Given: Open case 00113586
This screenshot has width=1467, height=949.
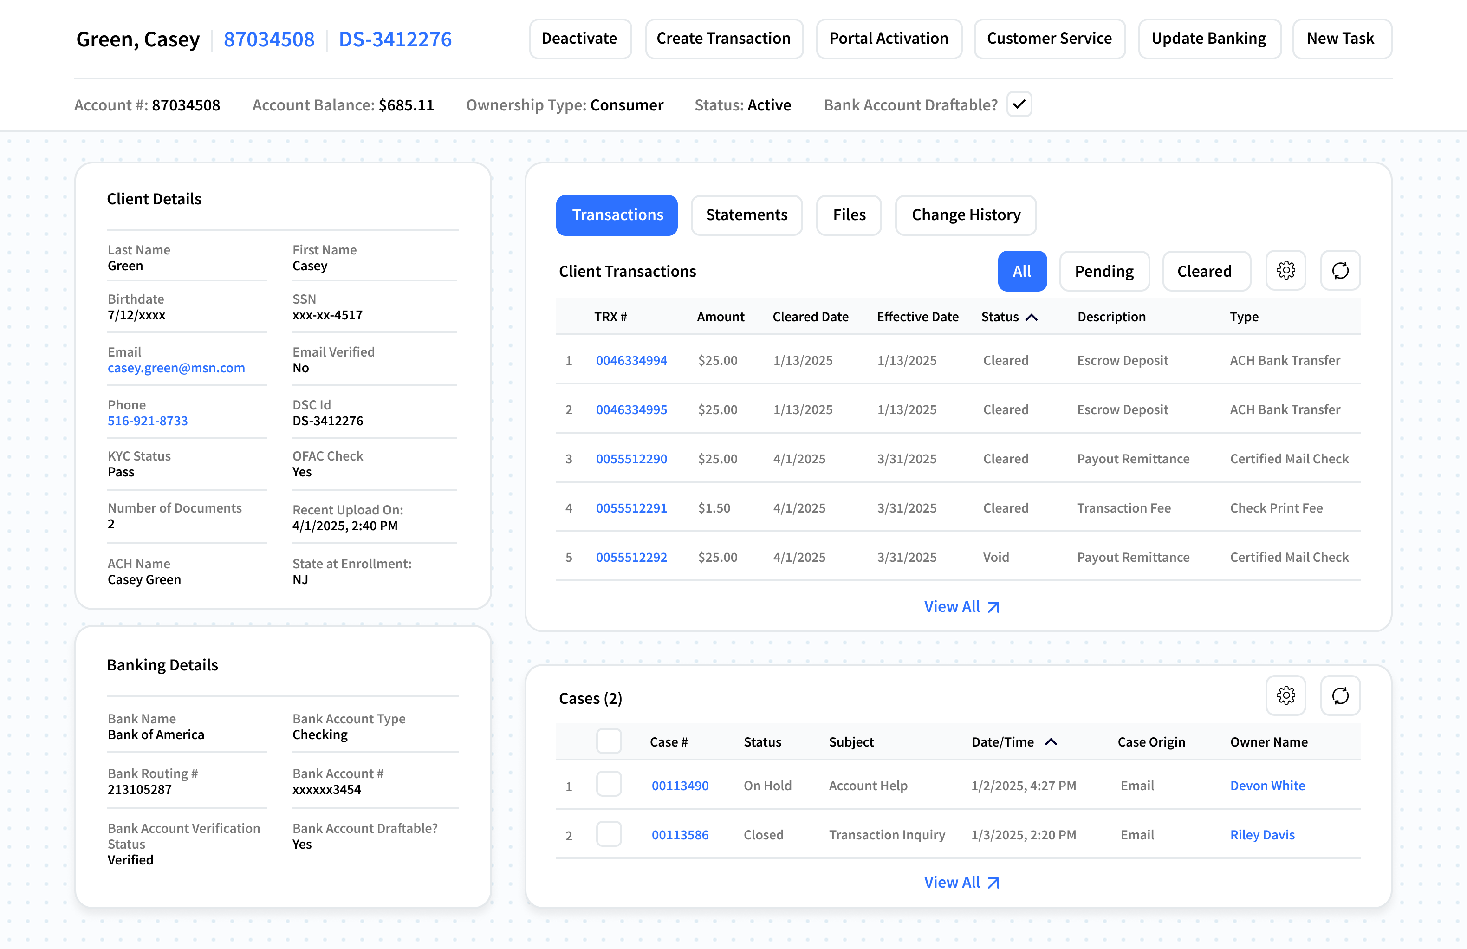Looking at the screenshot, I should 680,835.
